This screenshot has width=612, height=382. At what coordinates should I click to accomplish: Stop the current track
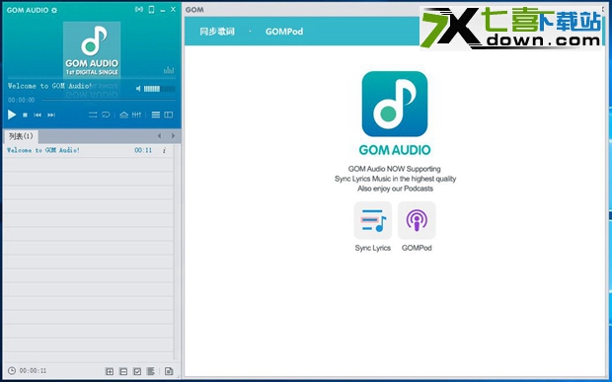coord(25,115)
